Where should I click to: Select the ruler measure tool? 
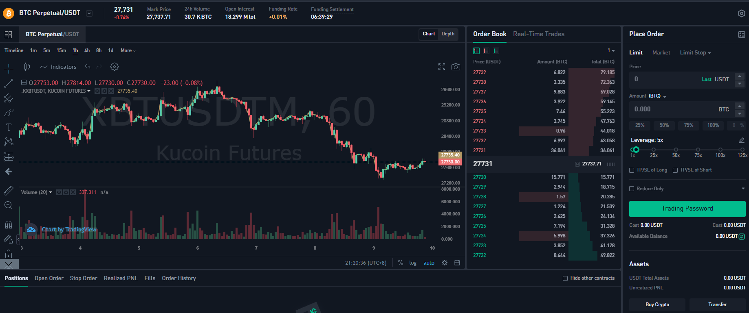tap(9, 190)
